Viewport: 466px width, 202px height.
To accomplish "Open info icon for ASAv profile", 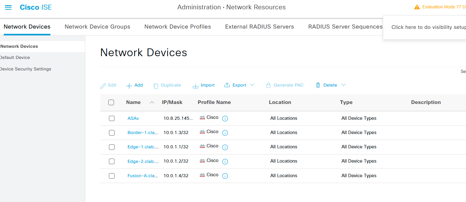I will coord(225,119).
